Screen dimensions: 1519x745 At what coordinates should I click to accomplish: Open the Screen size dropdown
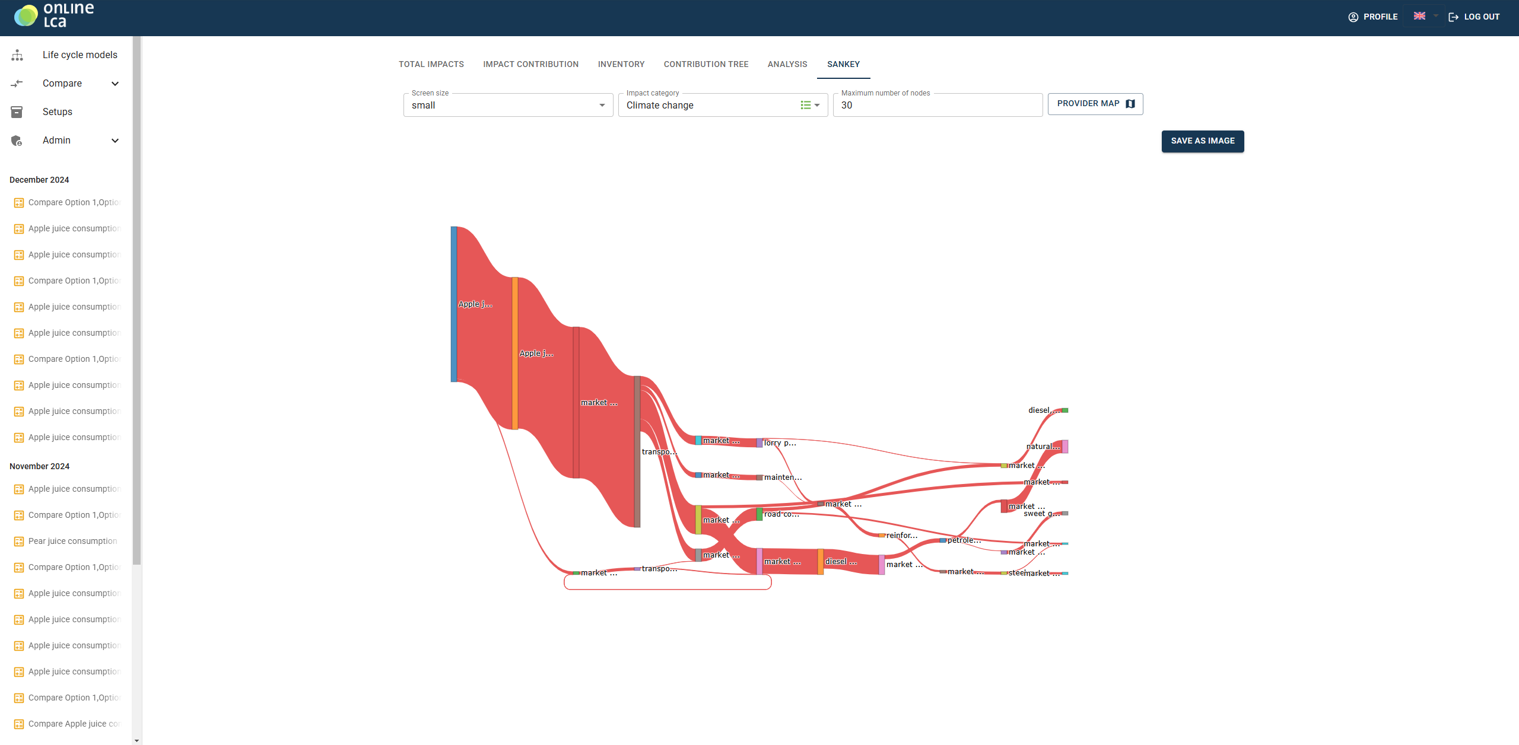point(508,105)
